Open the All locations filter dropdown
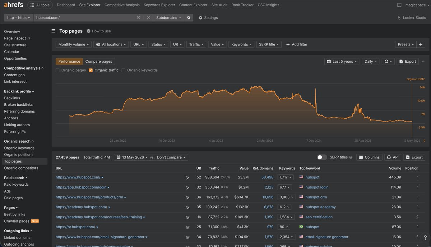This screenshot has height=247, width=431. tap(111, 44)
